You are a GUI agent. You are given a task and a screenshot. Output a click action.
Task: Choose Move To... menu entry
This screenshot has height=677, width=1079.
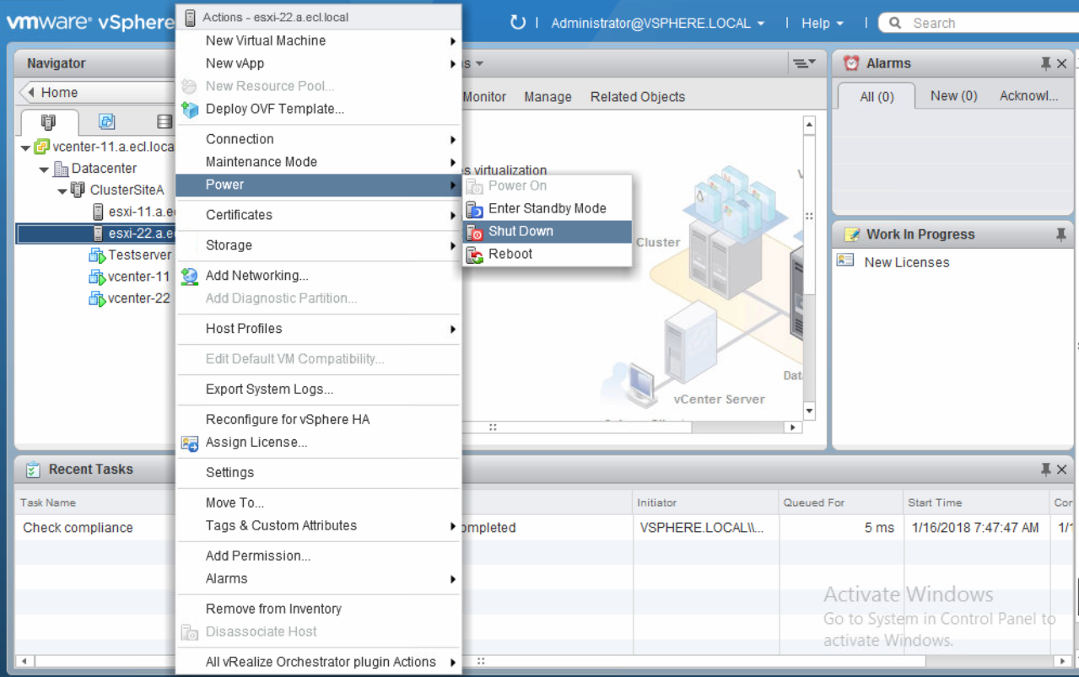coord(318,503)
